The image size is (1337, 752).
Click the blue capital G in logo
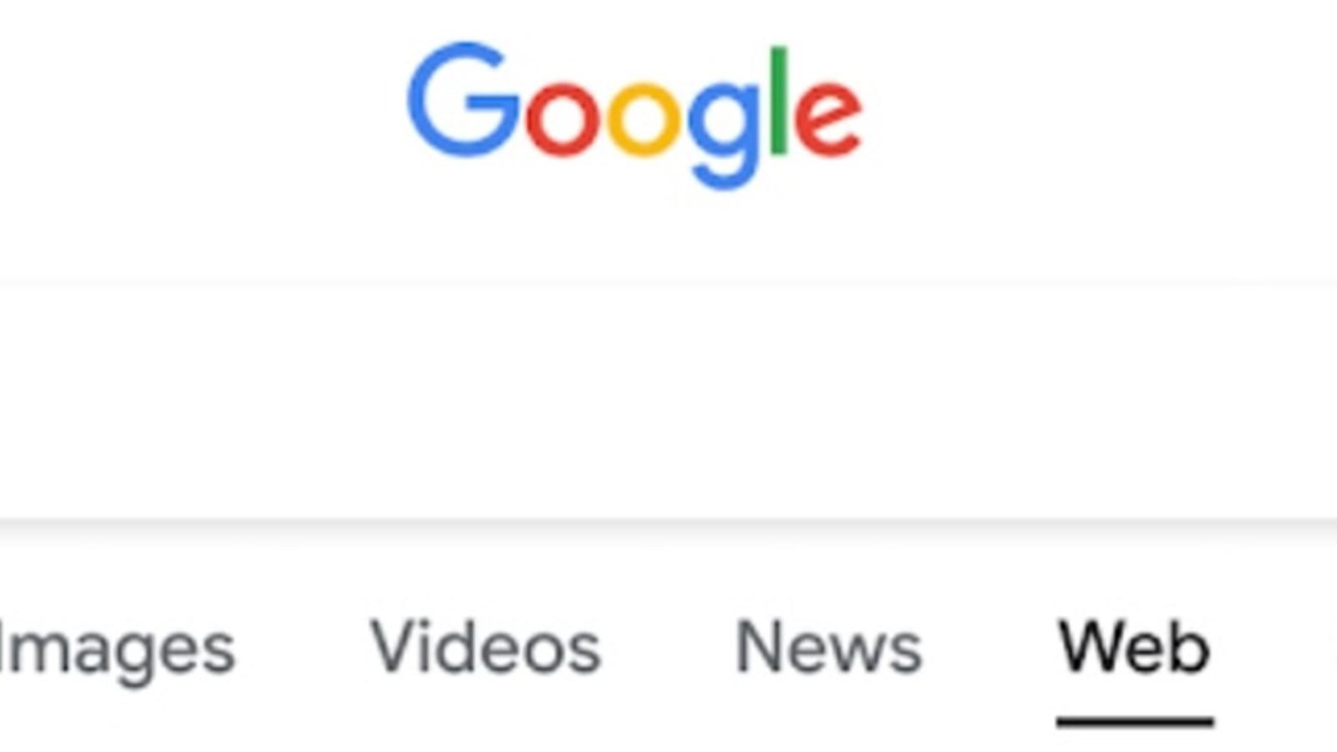[464, 99]
